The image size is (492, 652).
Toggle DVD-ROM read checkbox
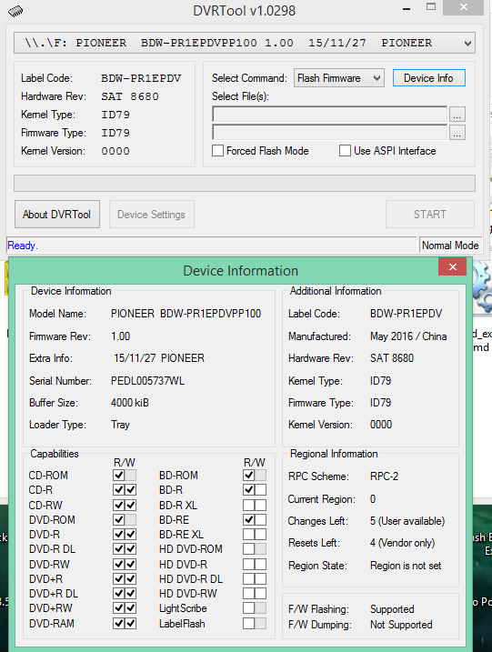tap(119, 519)
